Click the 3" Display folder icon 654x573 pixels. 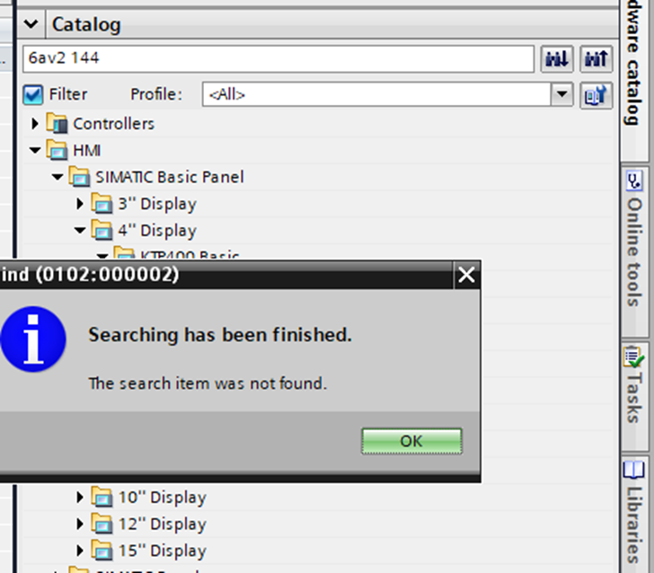[102, 204]
